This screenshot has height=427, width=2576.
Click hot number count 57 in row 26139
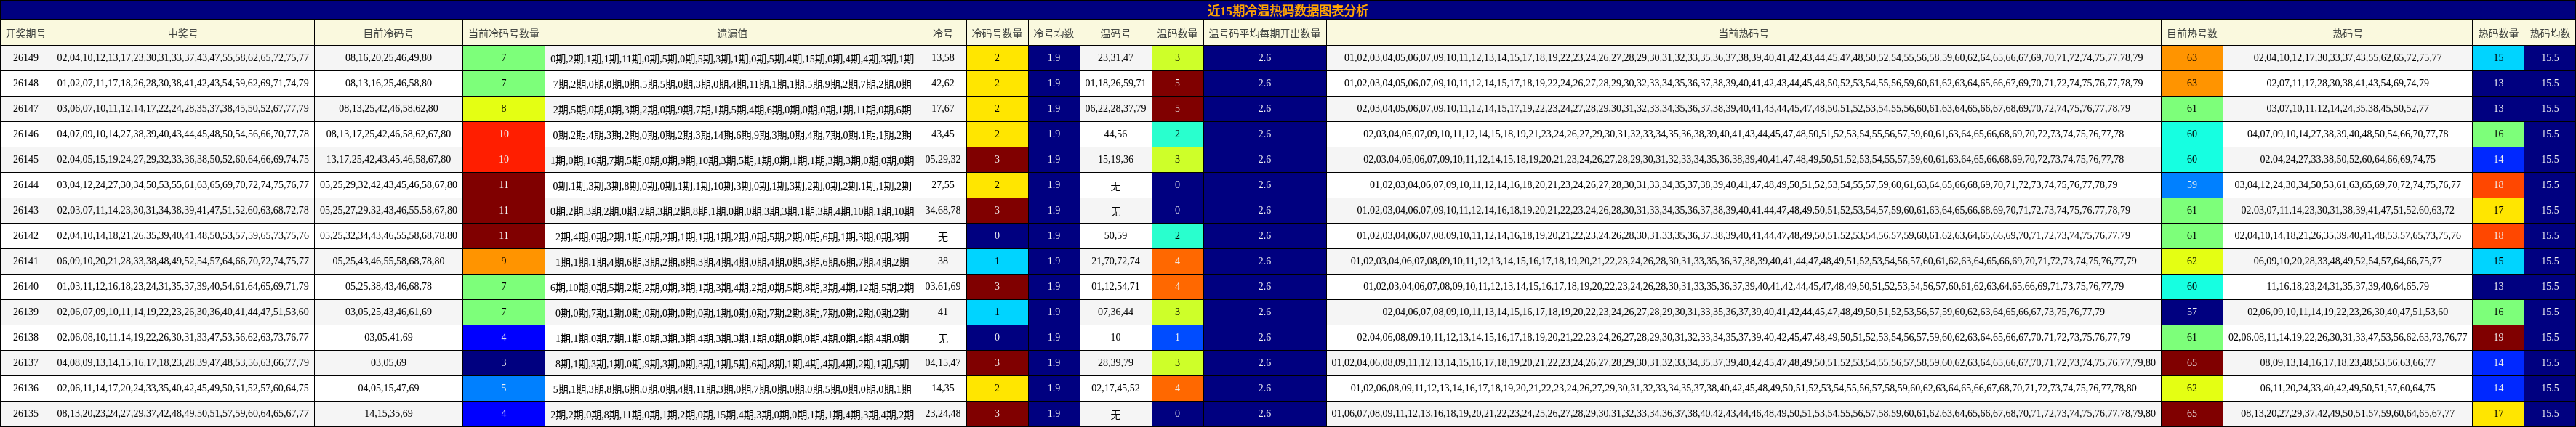tap(2192, 312)
